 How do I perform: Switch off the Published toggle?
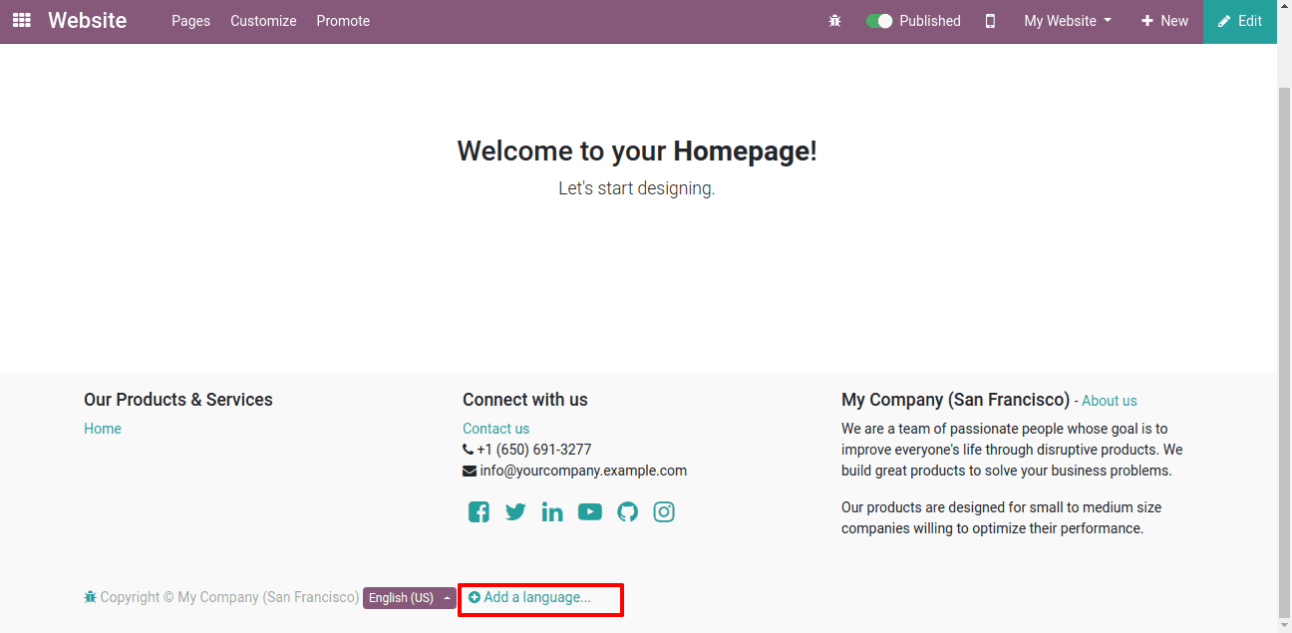click(878, 21)
